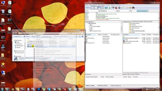
Task: Open the Закладки menu in FileZilla
Action: click(113, 5)
